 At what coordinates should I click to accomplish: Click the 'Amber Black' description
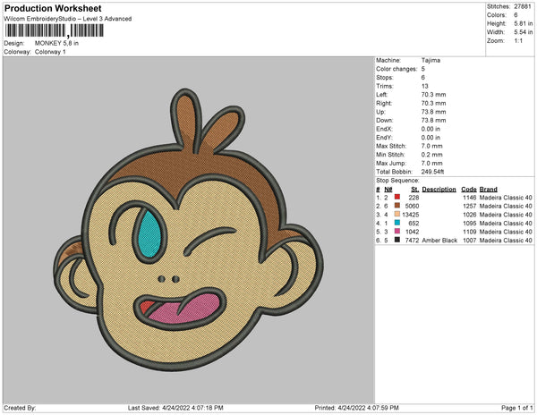pos(439,241)
